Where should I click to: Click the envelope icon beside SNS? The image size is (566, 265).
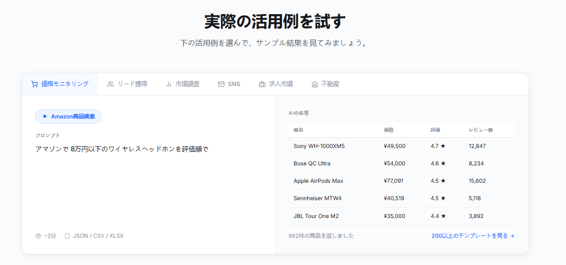point(221,84)
